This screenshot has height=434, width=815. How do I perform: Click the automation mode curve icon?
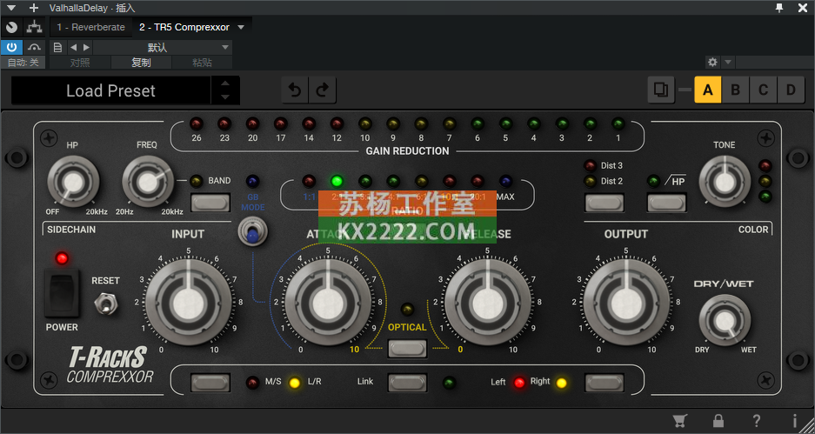click(x=34, y=47)
